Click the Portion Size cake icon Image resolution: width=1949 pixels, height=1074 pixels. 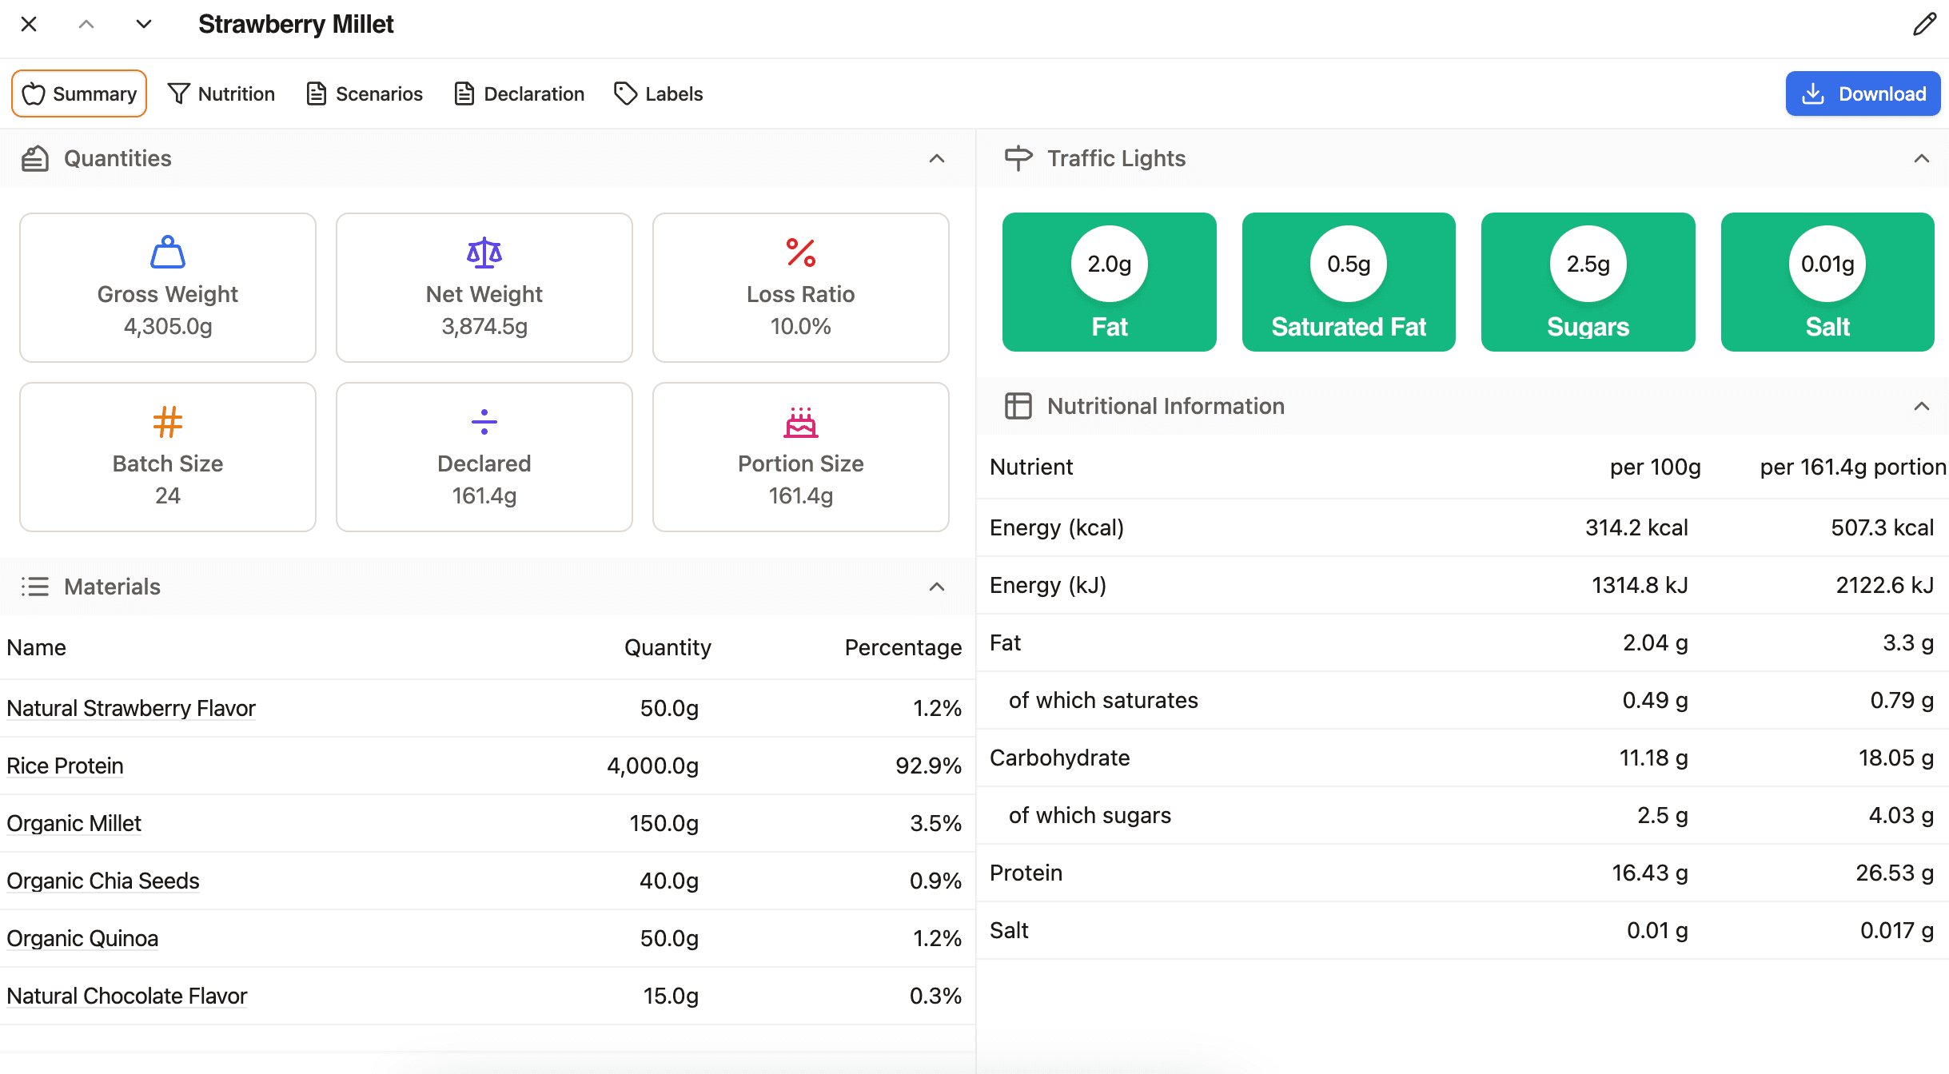800,423
